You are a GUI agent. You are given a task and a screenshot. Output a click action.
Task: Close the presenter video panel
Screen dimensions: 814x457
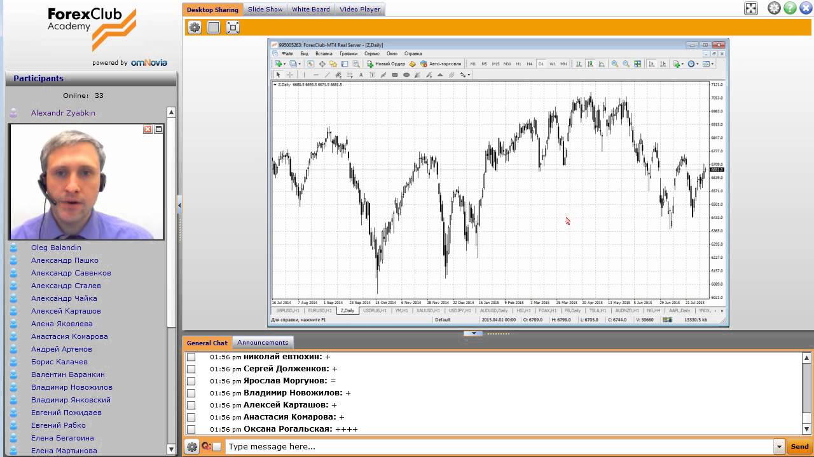click(x=148, y=129)
